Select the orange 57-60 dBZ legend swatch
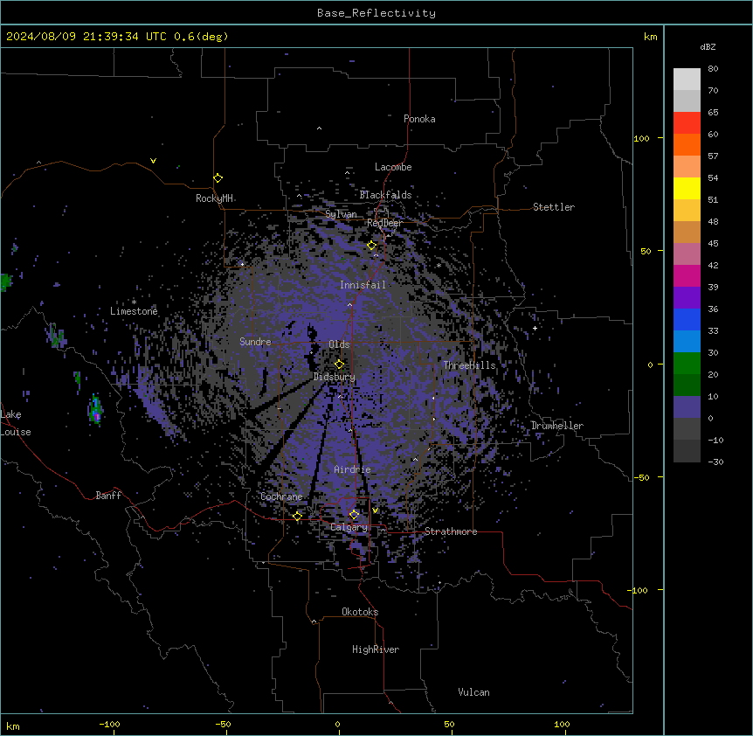Image resolution: width=753 pixels, height=736 pixels. pyautogui.click(x=687, y=145)
